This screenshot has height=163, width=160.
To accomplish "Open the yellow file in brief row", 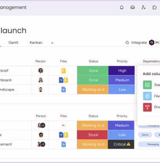I will click(x=64, y=70).
